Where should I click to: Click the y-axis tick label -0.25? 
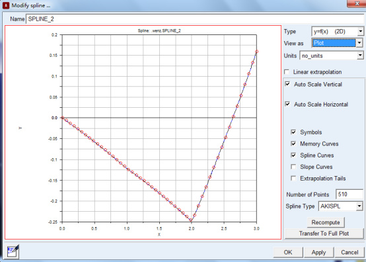point(52,222)
